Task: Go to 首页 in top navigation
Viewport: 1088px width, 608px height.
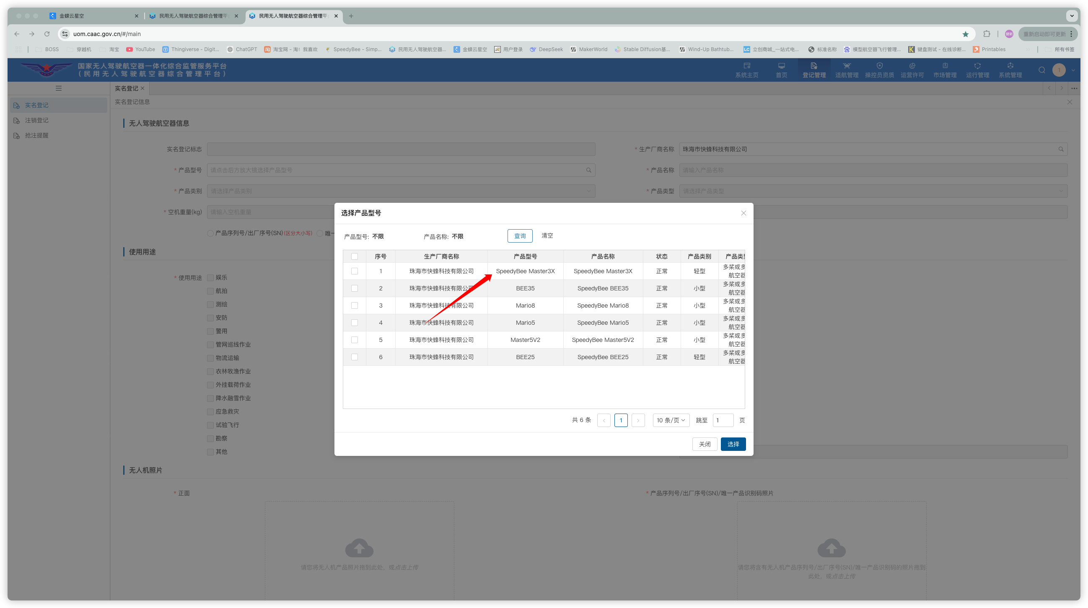Action: point(781,70)
